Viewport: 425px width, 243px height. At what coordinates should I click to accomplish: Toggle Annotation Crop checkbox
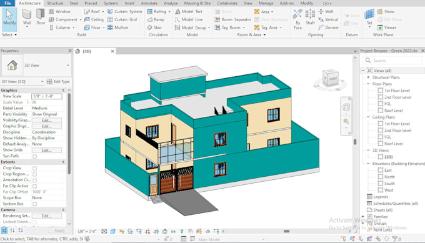[x=35, y=180]
